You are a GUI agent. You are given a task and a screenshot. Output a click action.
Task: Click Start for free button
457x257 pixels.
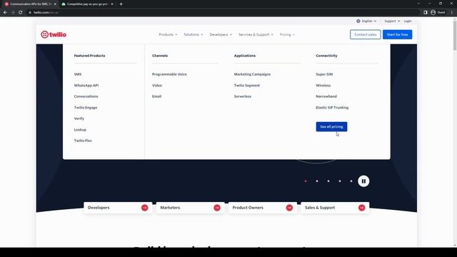(397, 34)
